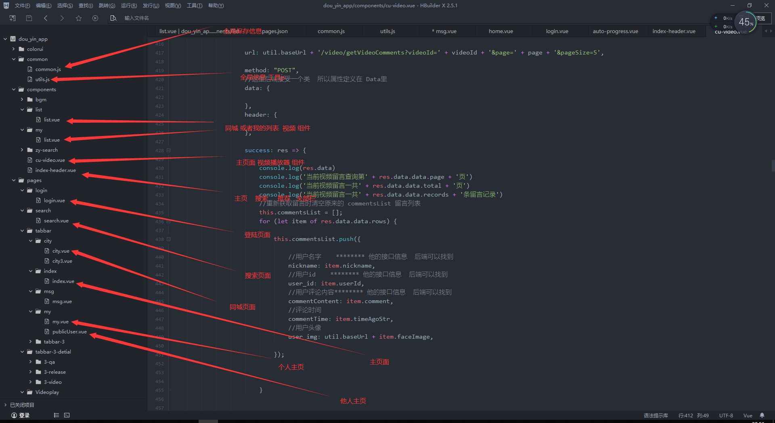Click 语法提示库 in the status bar
The width and height of the screenshot is (775, 423).
click(x=656, y=415)
